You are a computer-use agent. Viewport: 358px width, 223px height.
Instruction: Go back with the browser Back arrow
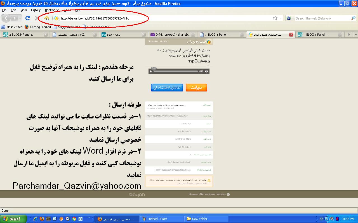6,18
